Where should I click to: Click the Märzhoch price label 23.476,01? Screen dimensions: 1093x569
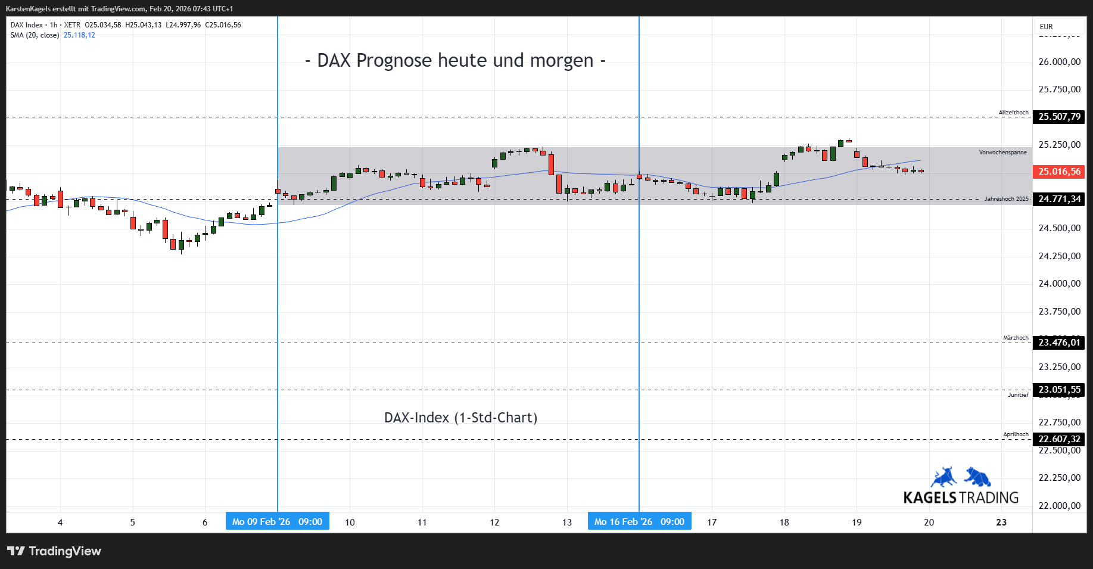click(1059, 343)
